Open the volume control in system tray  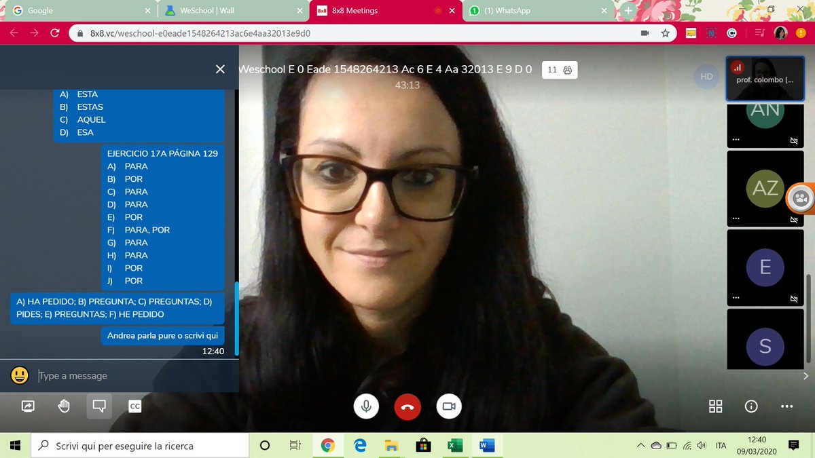point(702,446)
